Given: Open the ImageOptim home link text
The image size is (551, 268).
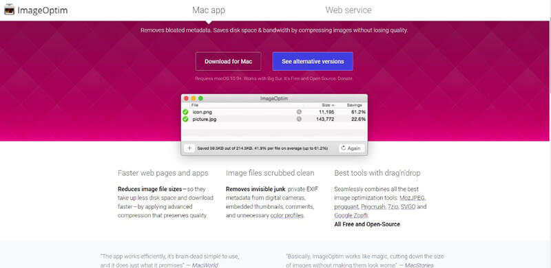Looking at the screenshot, I should coord(42,10).
